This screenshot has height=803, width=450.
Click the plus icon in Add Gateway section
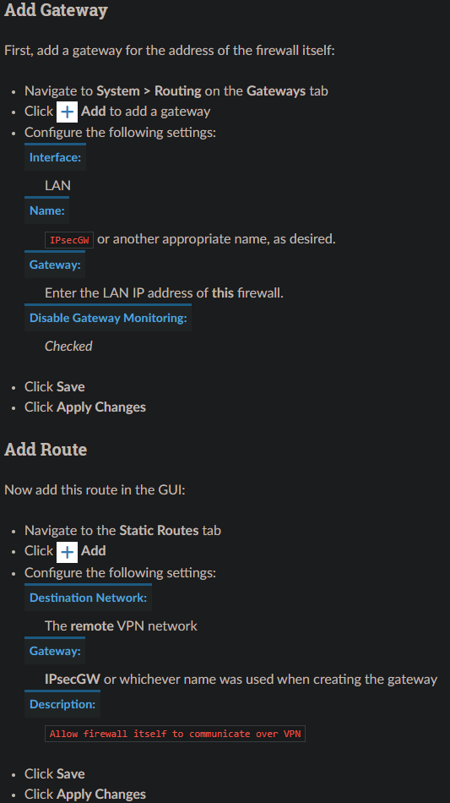67,112
